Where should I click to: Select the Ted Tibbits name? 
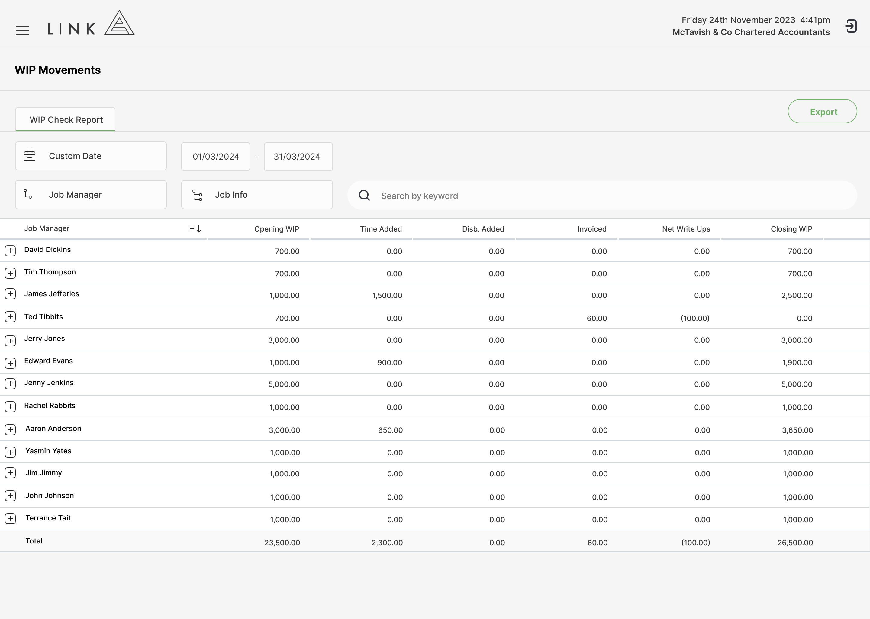(x=43, y=316)
